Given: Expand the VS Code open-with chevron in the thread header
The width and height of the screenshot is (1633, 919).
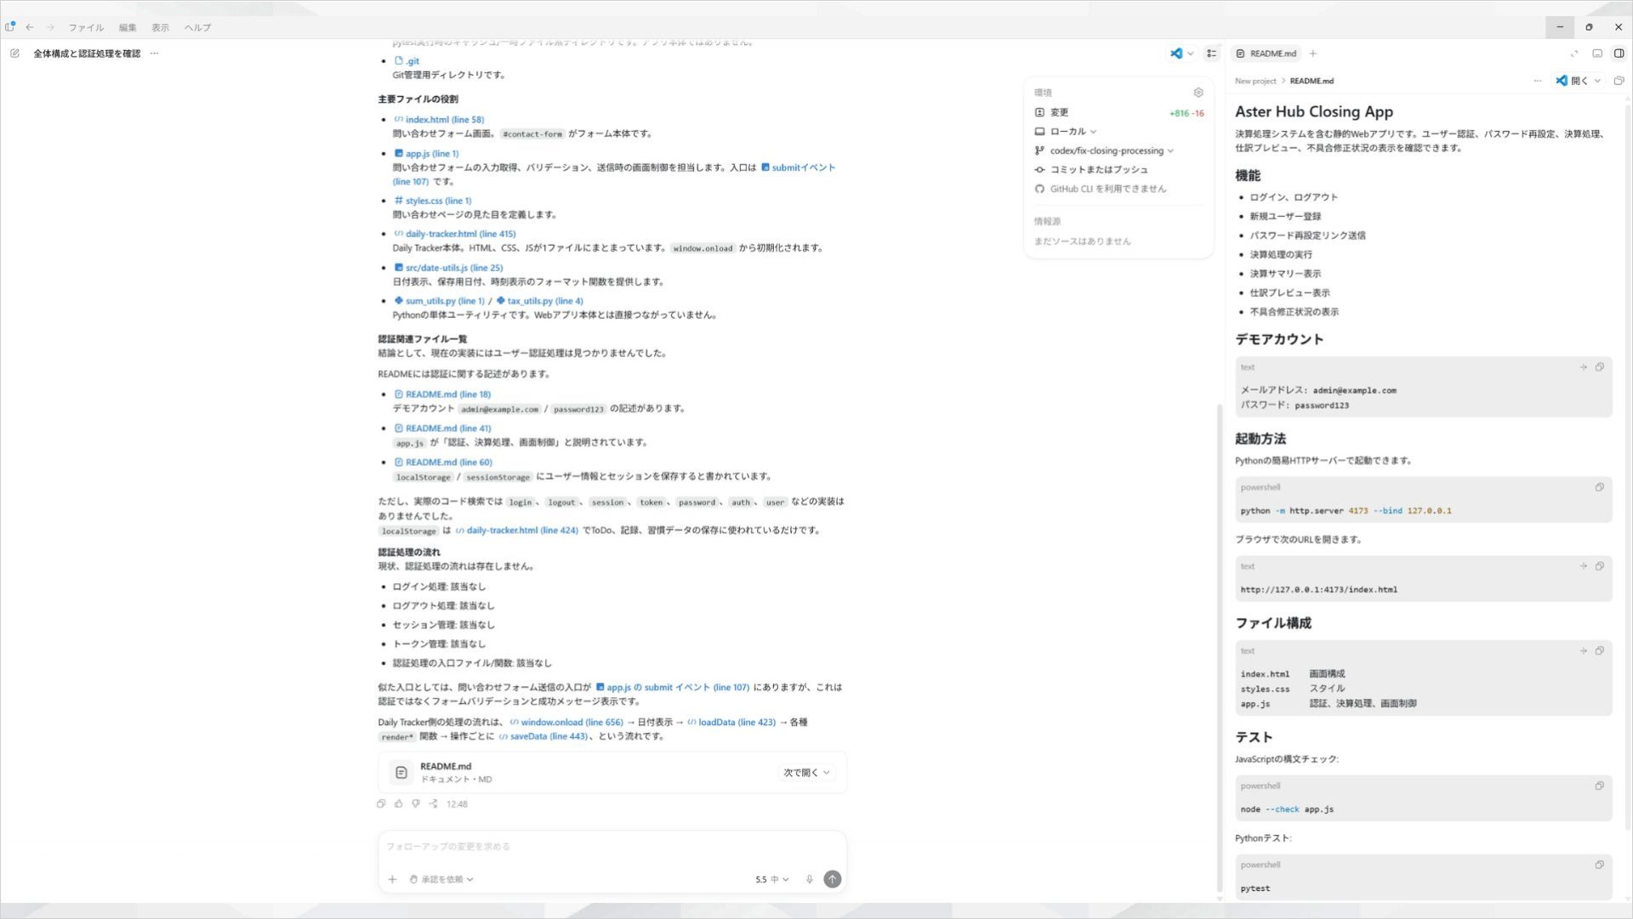Looking at the screenshot, I should [x=1190, y=54].
